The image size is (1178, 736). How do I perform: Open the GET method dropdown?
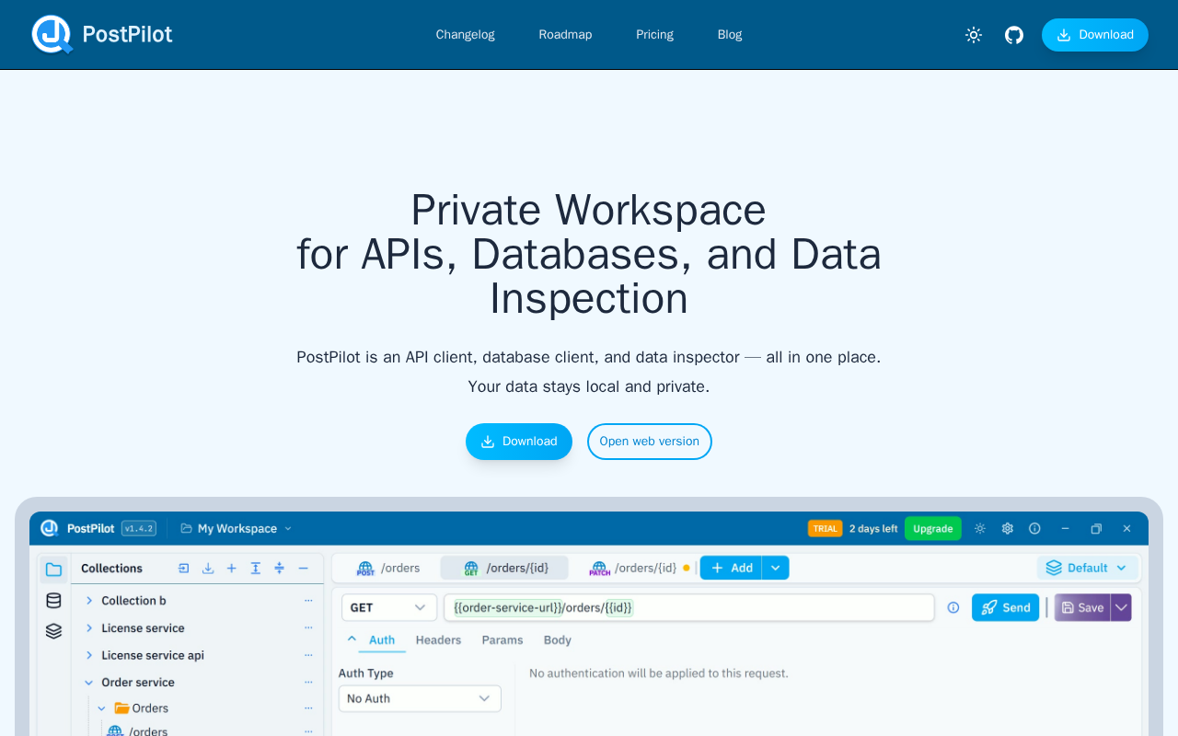coord(389,608)
